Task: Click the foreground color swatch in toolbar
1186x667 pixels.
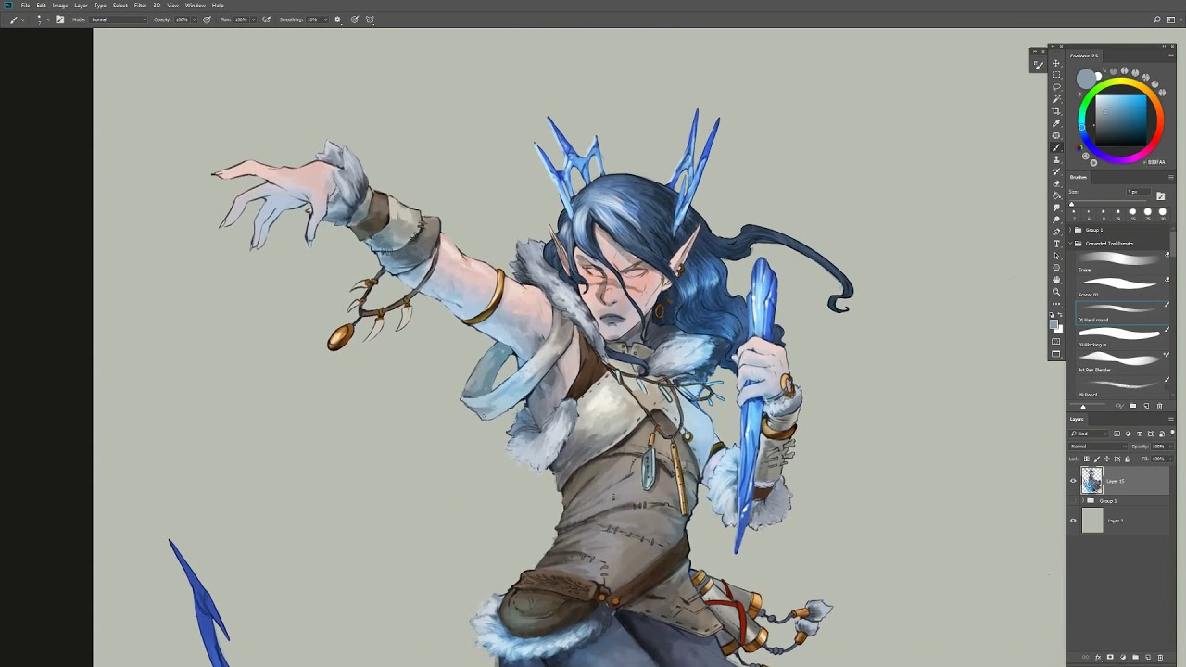Action: [1054, 324]
